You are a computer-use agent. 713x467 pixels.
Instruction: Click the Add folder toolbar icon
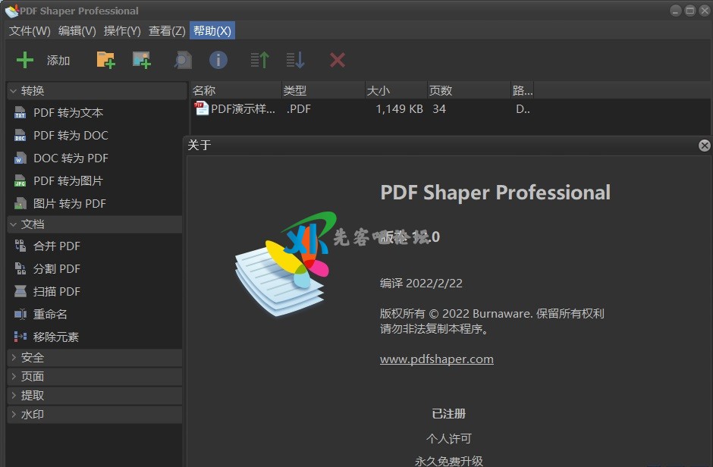pos(105,60)
